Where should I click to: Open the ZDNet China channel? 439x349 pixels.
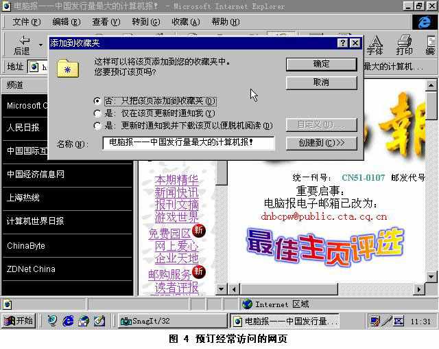31,269
